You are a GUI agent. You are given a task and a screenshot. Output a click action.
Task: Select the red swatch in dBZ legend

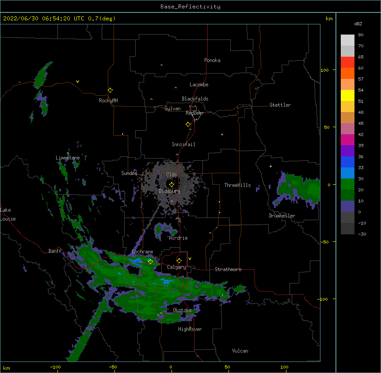[x=347, y=62]
